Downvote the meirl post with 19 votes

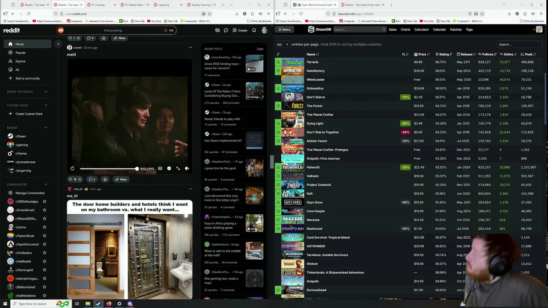tap(80, 179)
